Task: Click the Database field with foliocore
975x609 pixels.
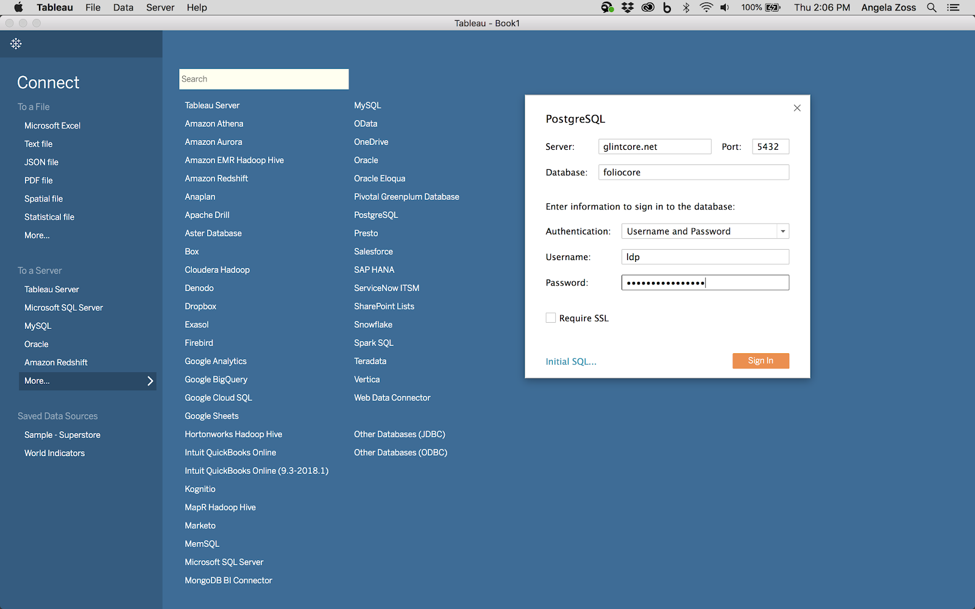Action: [693, 172]
